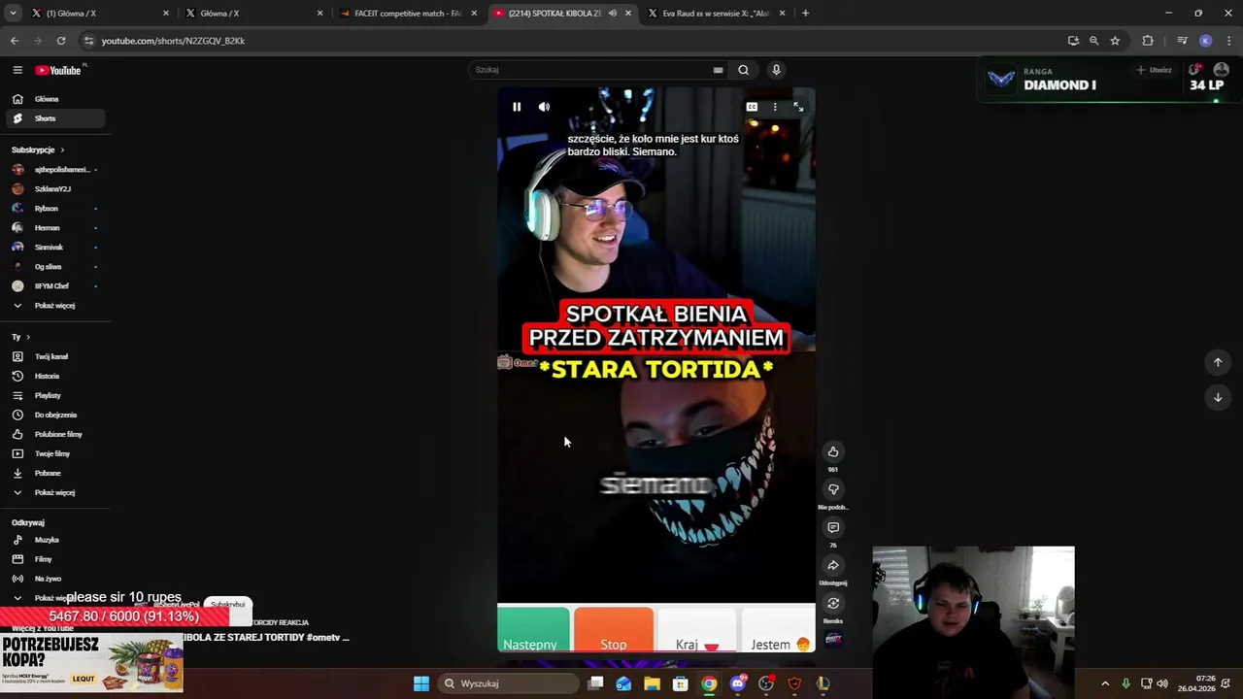
Task: Open Twoje filmy
Action: pos(54,453)
